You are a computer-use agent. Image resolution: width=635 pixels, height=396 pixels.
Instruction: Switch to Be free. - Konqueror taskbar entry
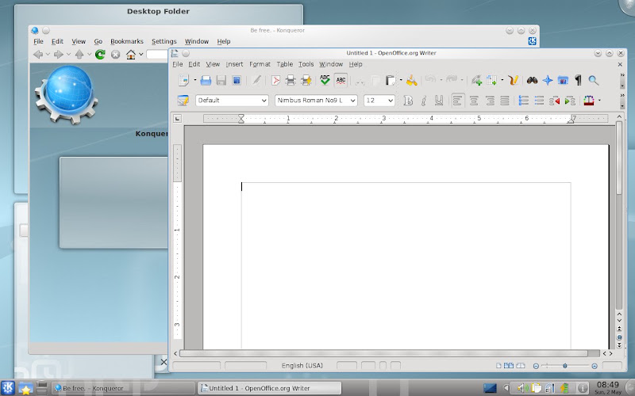pyautogui.click(x=124, y=388)
